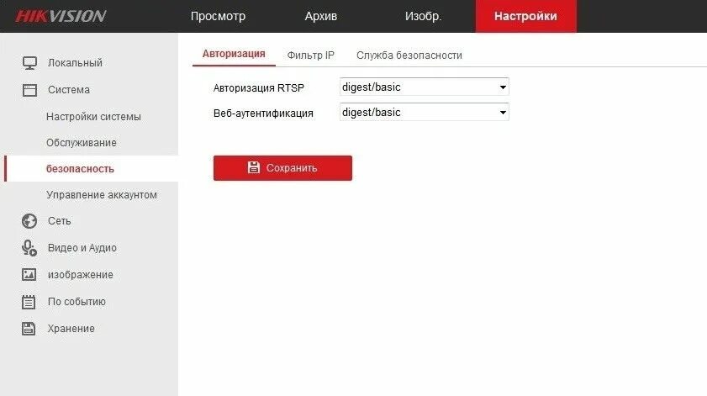Click the Hikvision logo
This screenshot has height=396, width=707.
(x=61, y=16)
